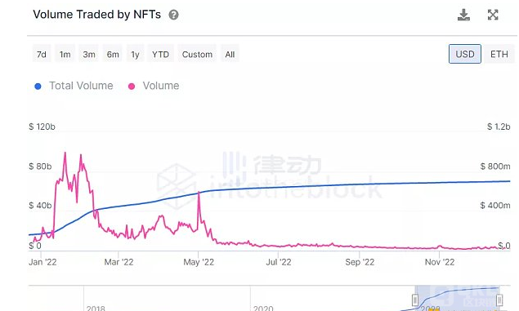This screenshot has width=519, height=311.
Task: Click the $ 800m right axis label
Action: tap(495, 167)
